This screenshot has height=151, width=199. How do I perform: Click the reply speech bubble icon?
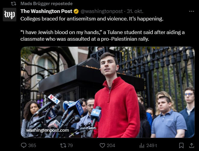pos(24,145)
